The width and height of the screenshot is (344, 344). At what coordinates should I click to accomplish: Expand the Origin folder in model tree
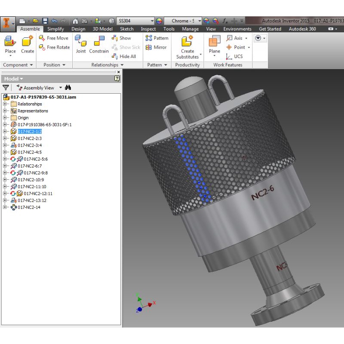5,118
